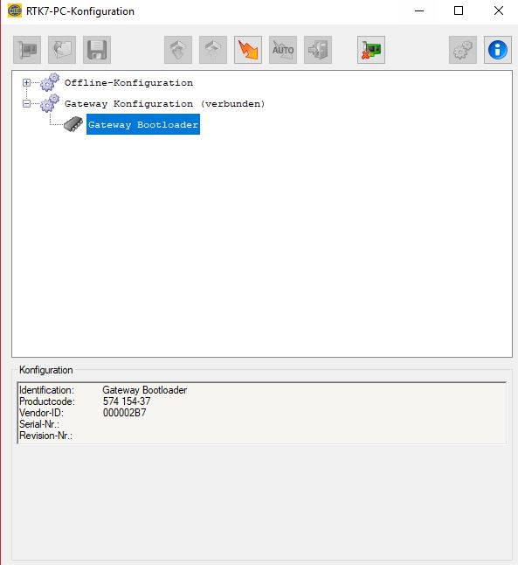Click the green network card disconnect icon
Viewport: 518px width, 565px height.
[371, 50]
